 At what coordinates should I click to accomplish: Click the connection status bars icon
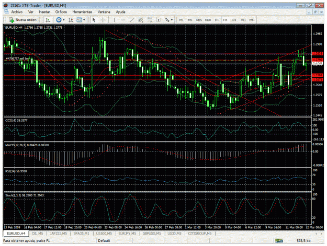coord(279,241)
